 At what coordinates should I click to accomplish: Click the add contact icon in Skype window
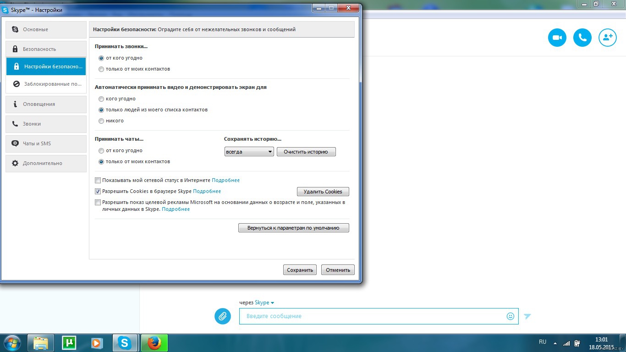click(608, 38)
